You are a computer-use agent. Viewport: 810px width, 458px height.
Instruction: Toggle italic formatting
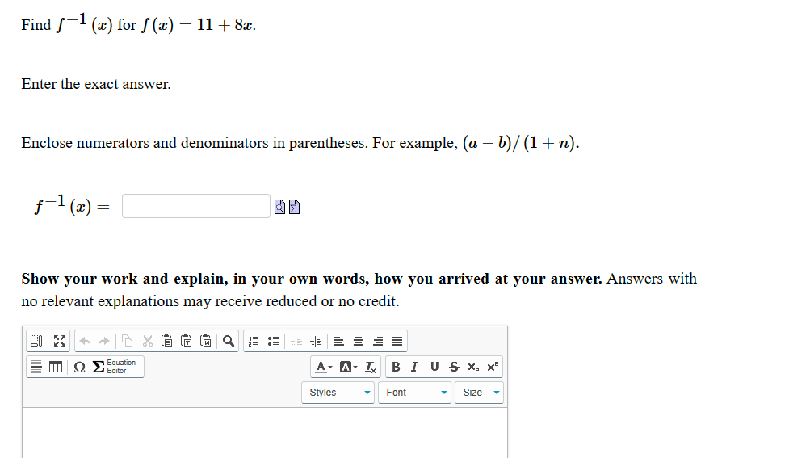click(414, 367)
